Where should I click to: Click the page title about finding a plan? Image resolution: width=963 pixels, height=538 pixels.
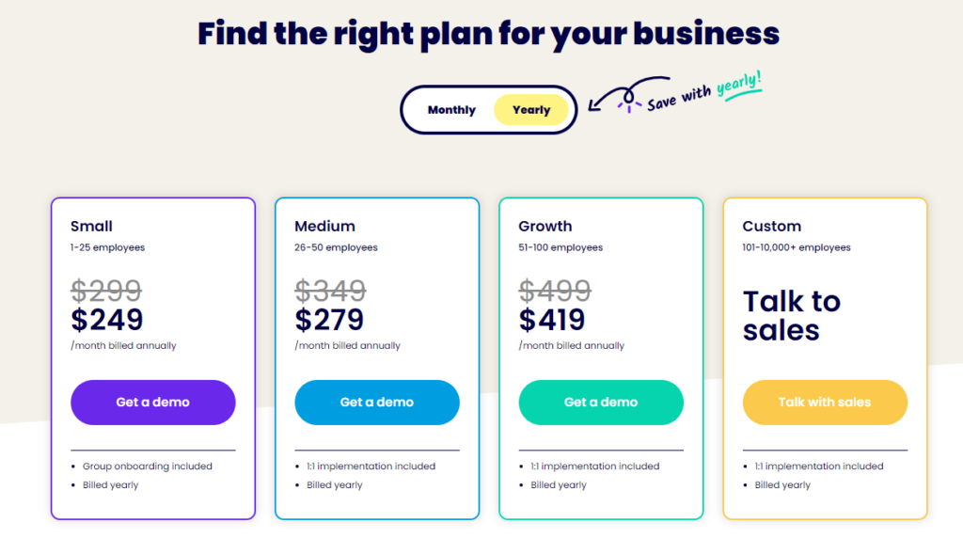pyautogui.click(x=488, y=35)
